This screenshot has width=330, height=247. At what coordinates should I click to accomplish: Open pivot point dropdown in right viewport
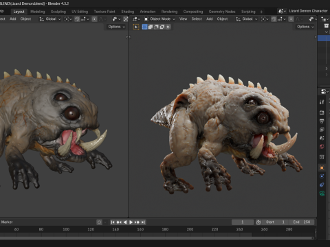pyautogui.click(x=265, y=19)
